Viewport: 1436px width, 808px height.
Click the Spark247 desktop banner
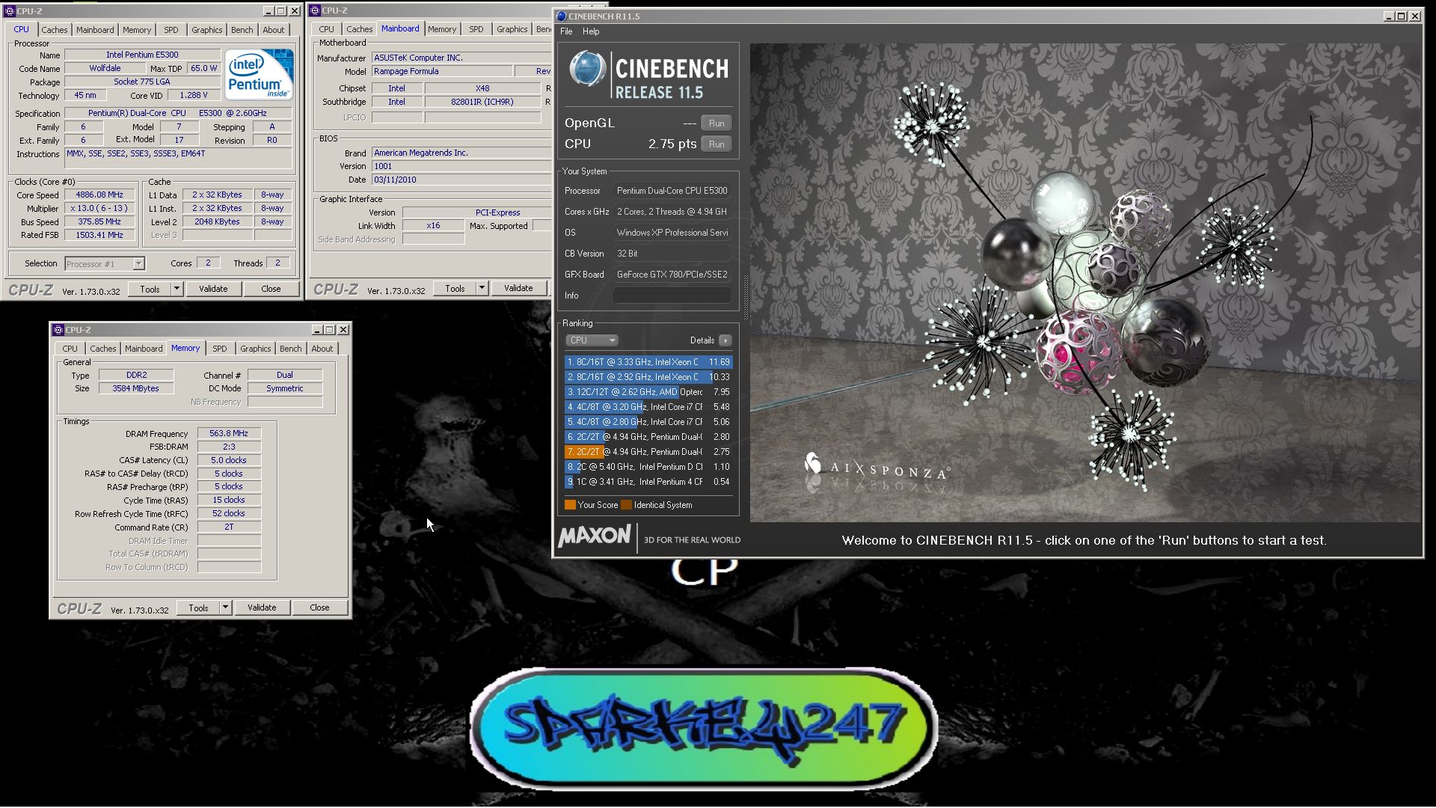(703, 728)
